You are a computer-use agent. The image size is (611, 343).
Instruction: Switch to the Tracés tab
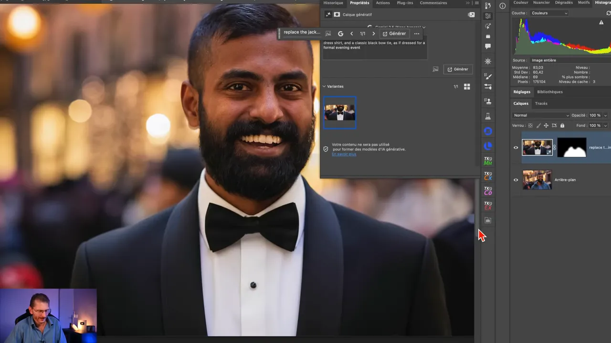pos(541,103)
